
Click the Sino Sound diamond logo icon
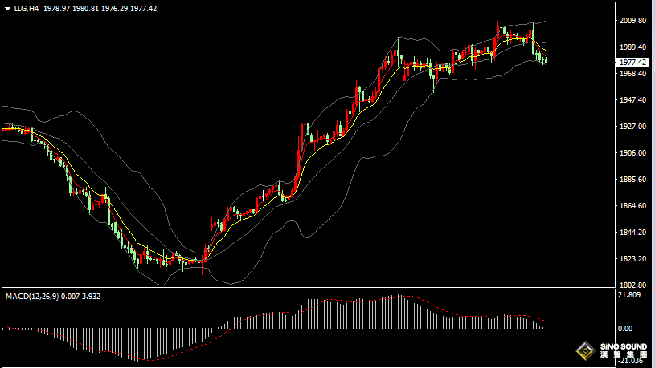coord(583,350)
